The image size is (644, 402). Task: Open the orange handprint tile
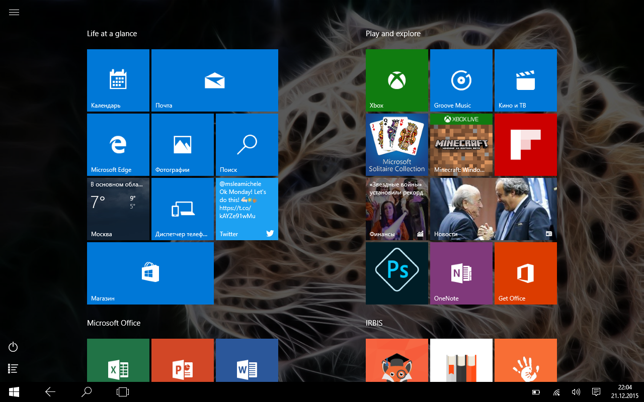click(526, 360)
